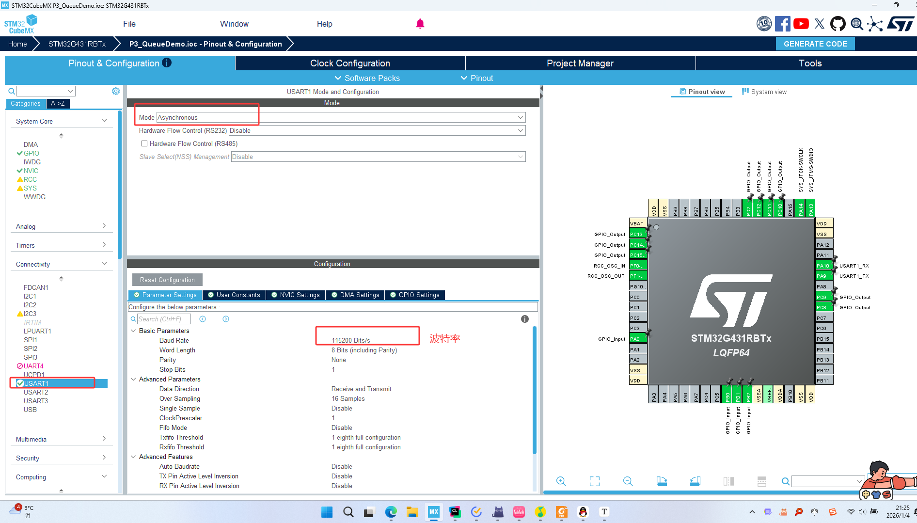The width and height of the screenshot is (917, 523).
Task: Switch to Clock Configuration tab
Action: point(350,63)
